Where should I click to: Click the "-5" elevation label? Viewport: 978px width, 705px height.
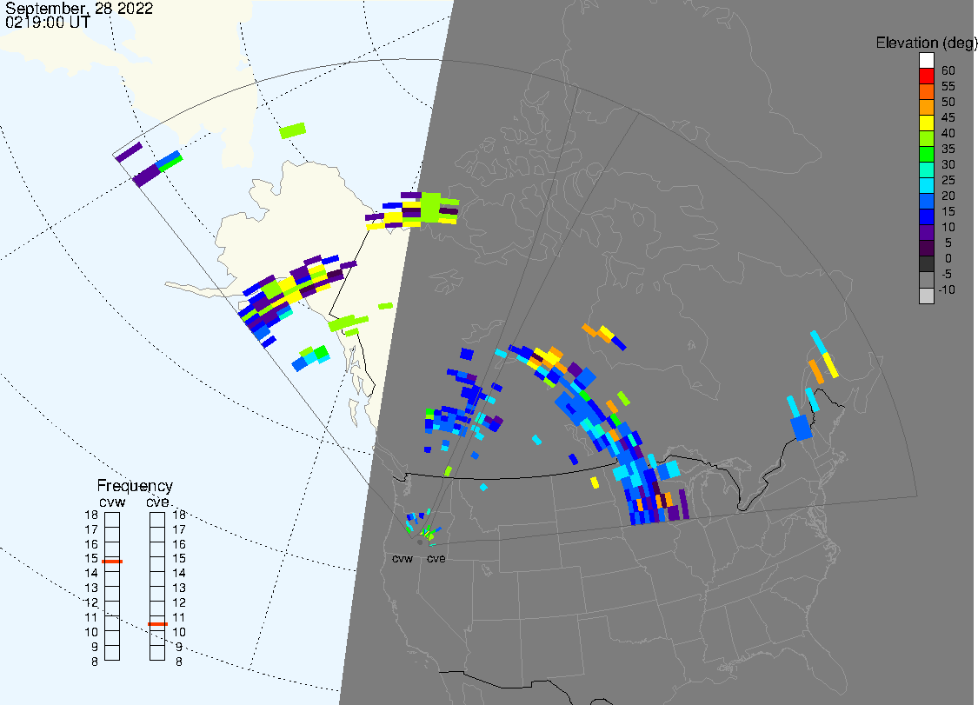(946, 274)
